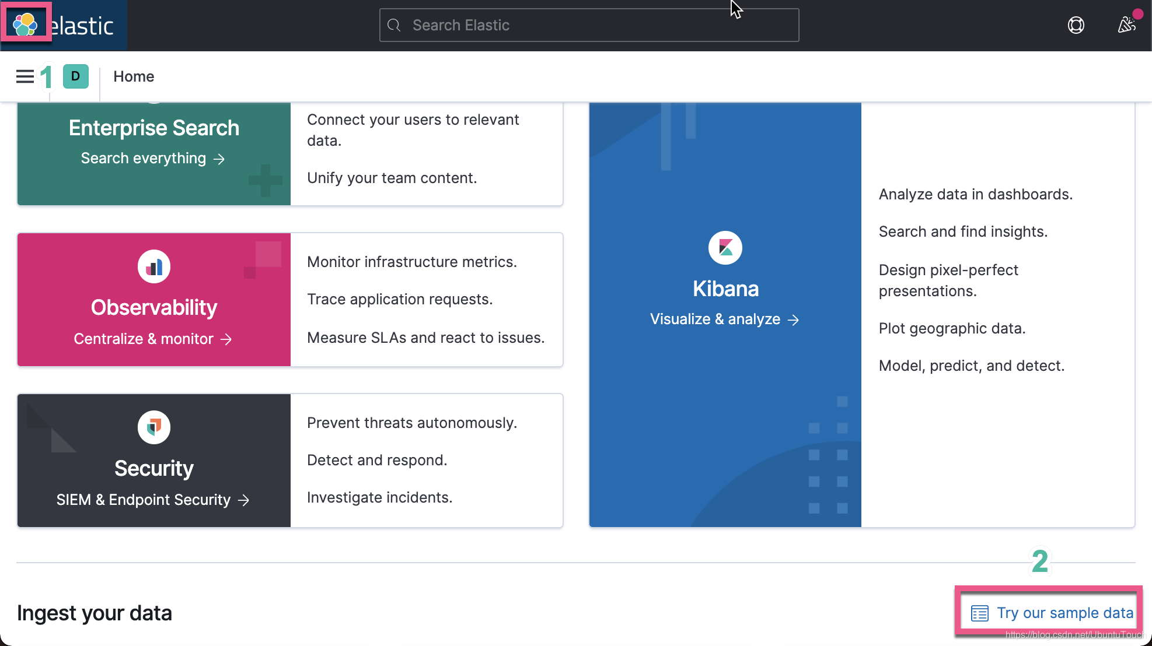The height and width of the screenshot is (646, 1152).
Task: Click the Kibana logo icon on the blue card
Action: pos(725,247)
